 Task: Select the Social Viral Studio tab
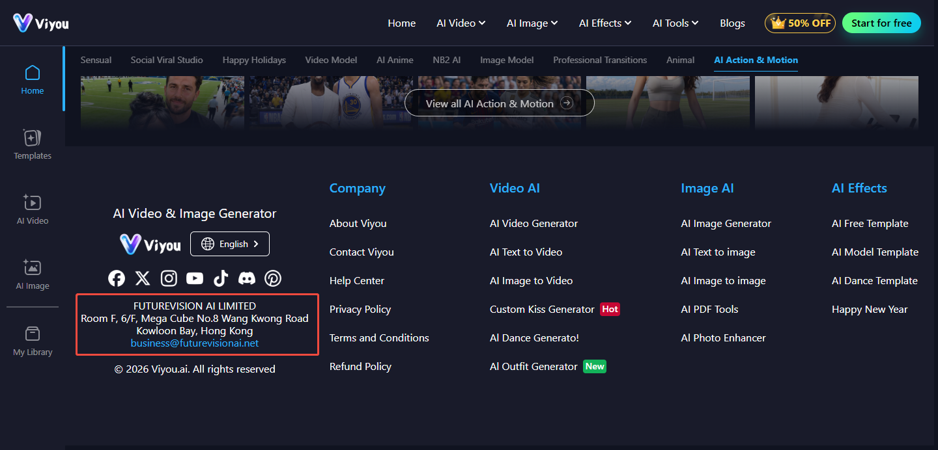[167, 60]
